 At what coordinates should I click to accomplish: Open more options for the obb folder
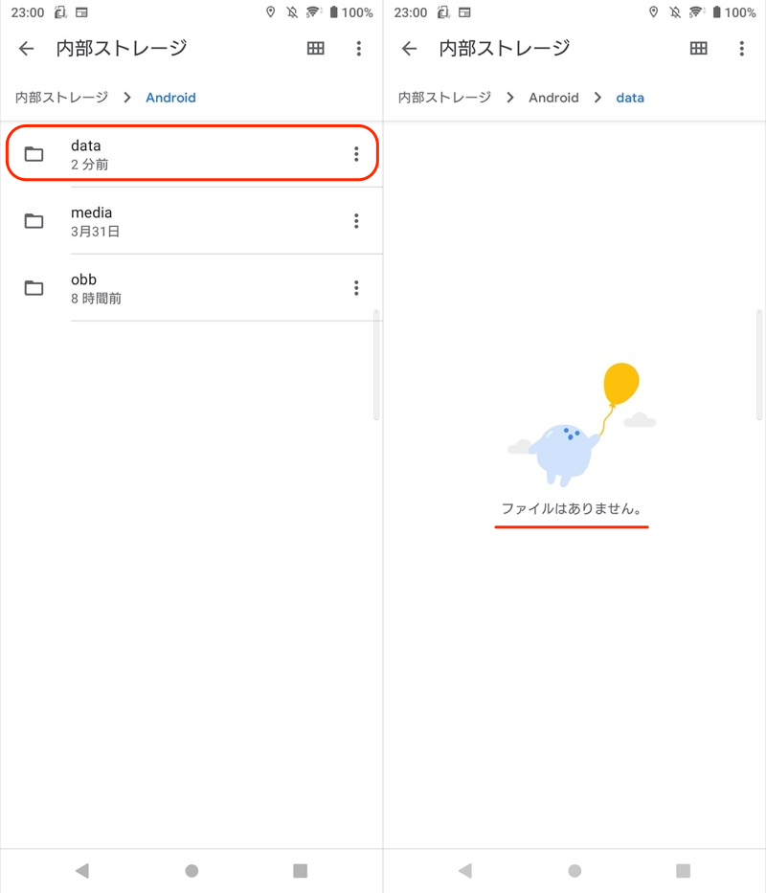coord(356,288)
